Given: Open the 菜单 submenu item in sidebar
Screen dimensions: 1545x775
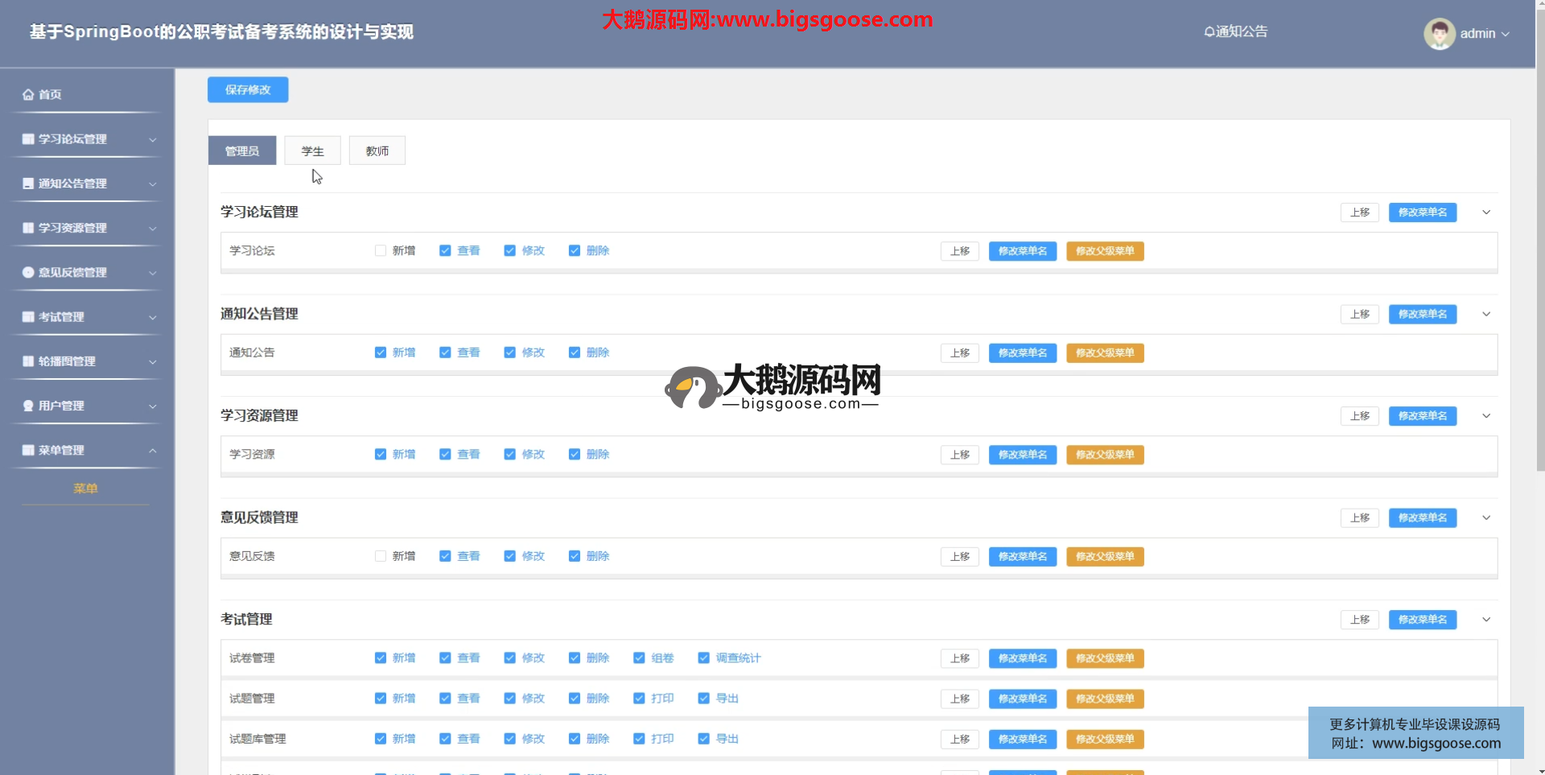Looking at the screenshot, I should point(85,488).
